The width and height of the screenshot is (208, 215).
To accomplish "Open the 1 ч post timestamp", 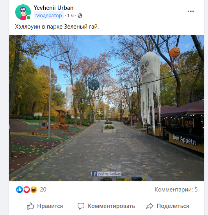I will pyautogui.click(x=70, y=16).
